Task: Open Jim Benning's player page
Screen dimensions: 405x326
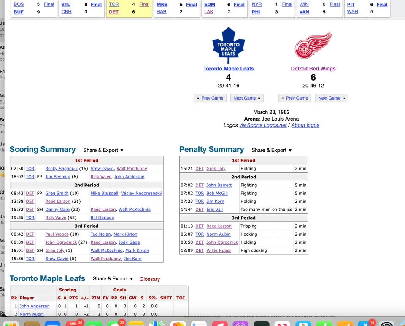Action: click(x=58, y=177)
